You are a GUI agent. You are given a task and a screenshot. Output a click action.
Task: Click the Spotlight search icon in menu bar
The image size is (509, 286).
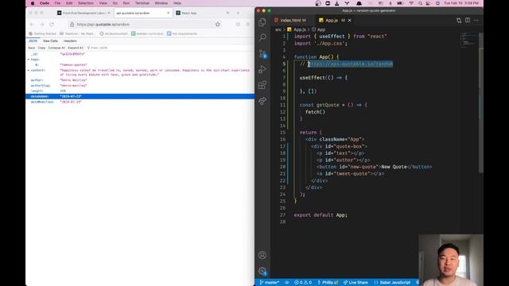[421, 3]
